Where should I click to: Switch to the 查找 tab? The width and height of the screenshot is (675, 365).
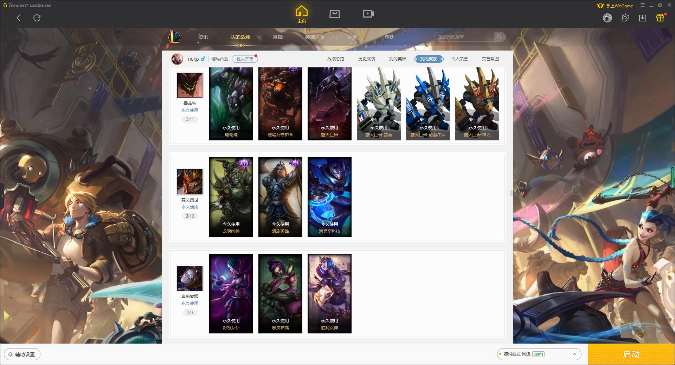[x=390, y=37]
